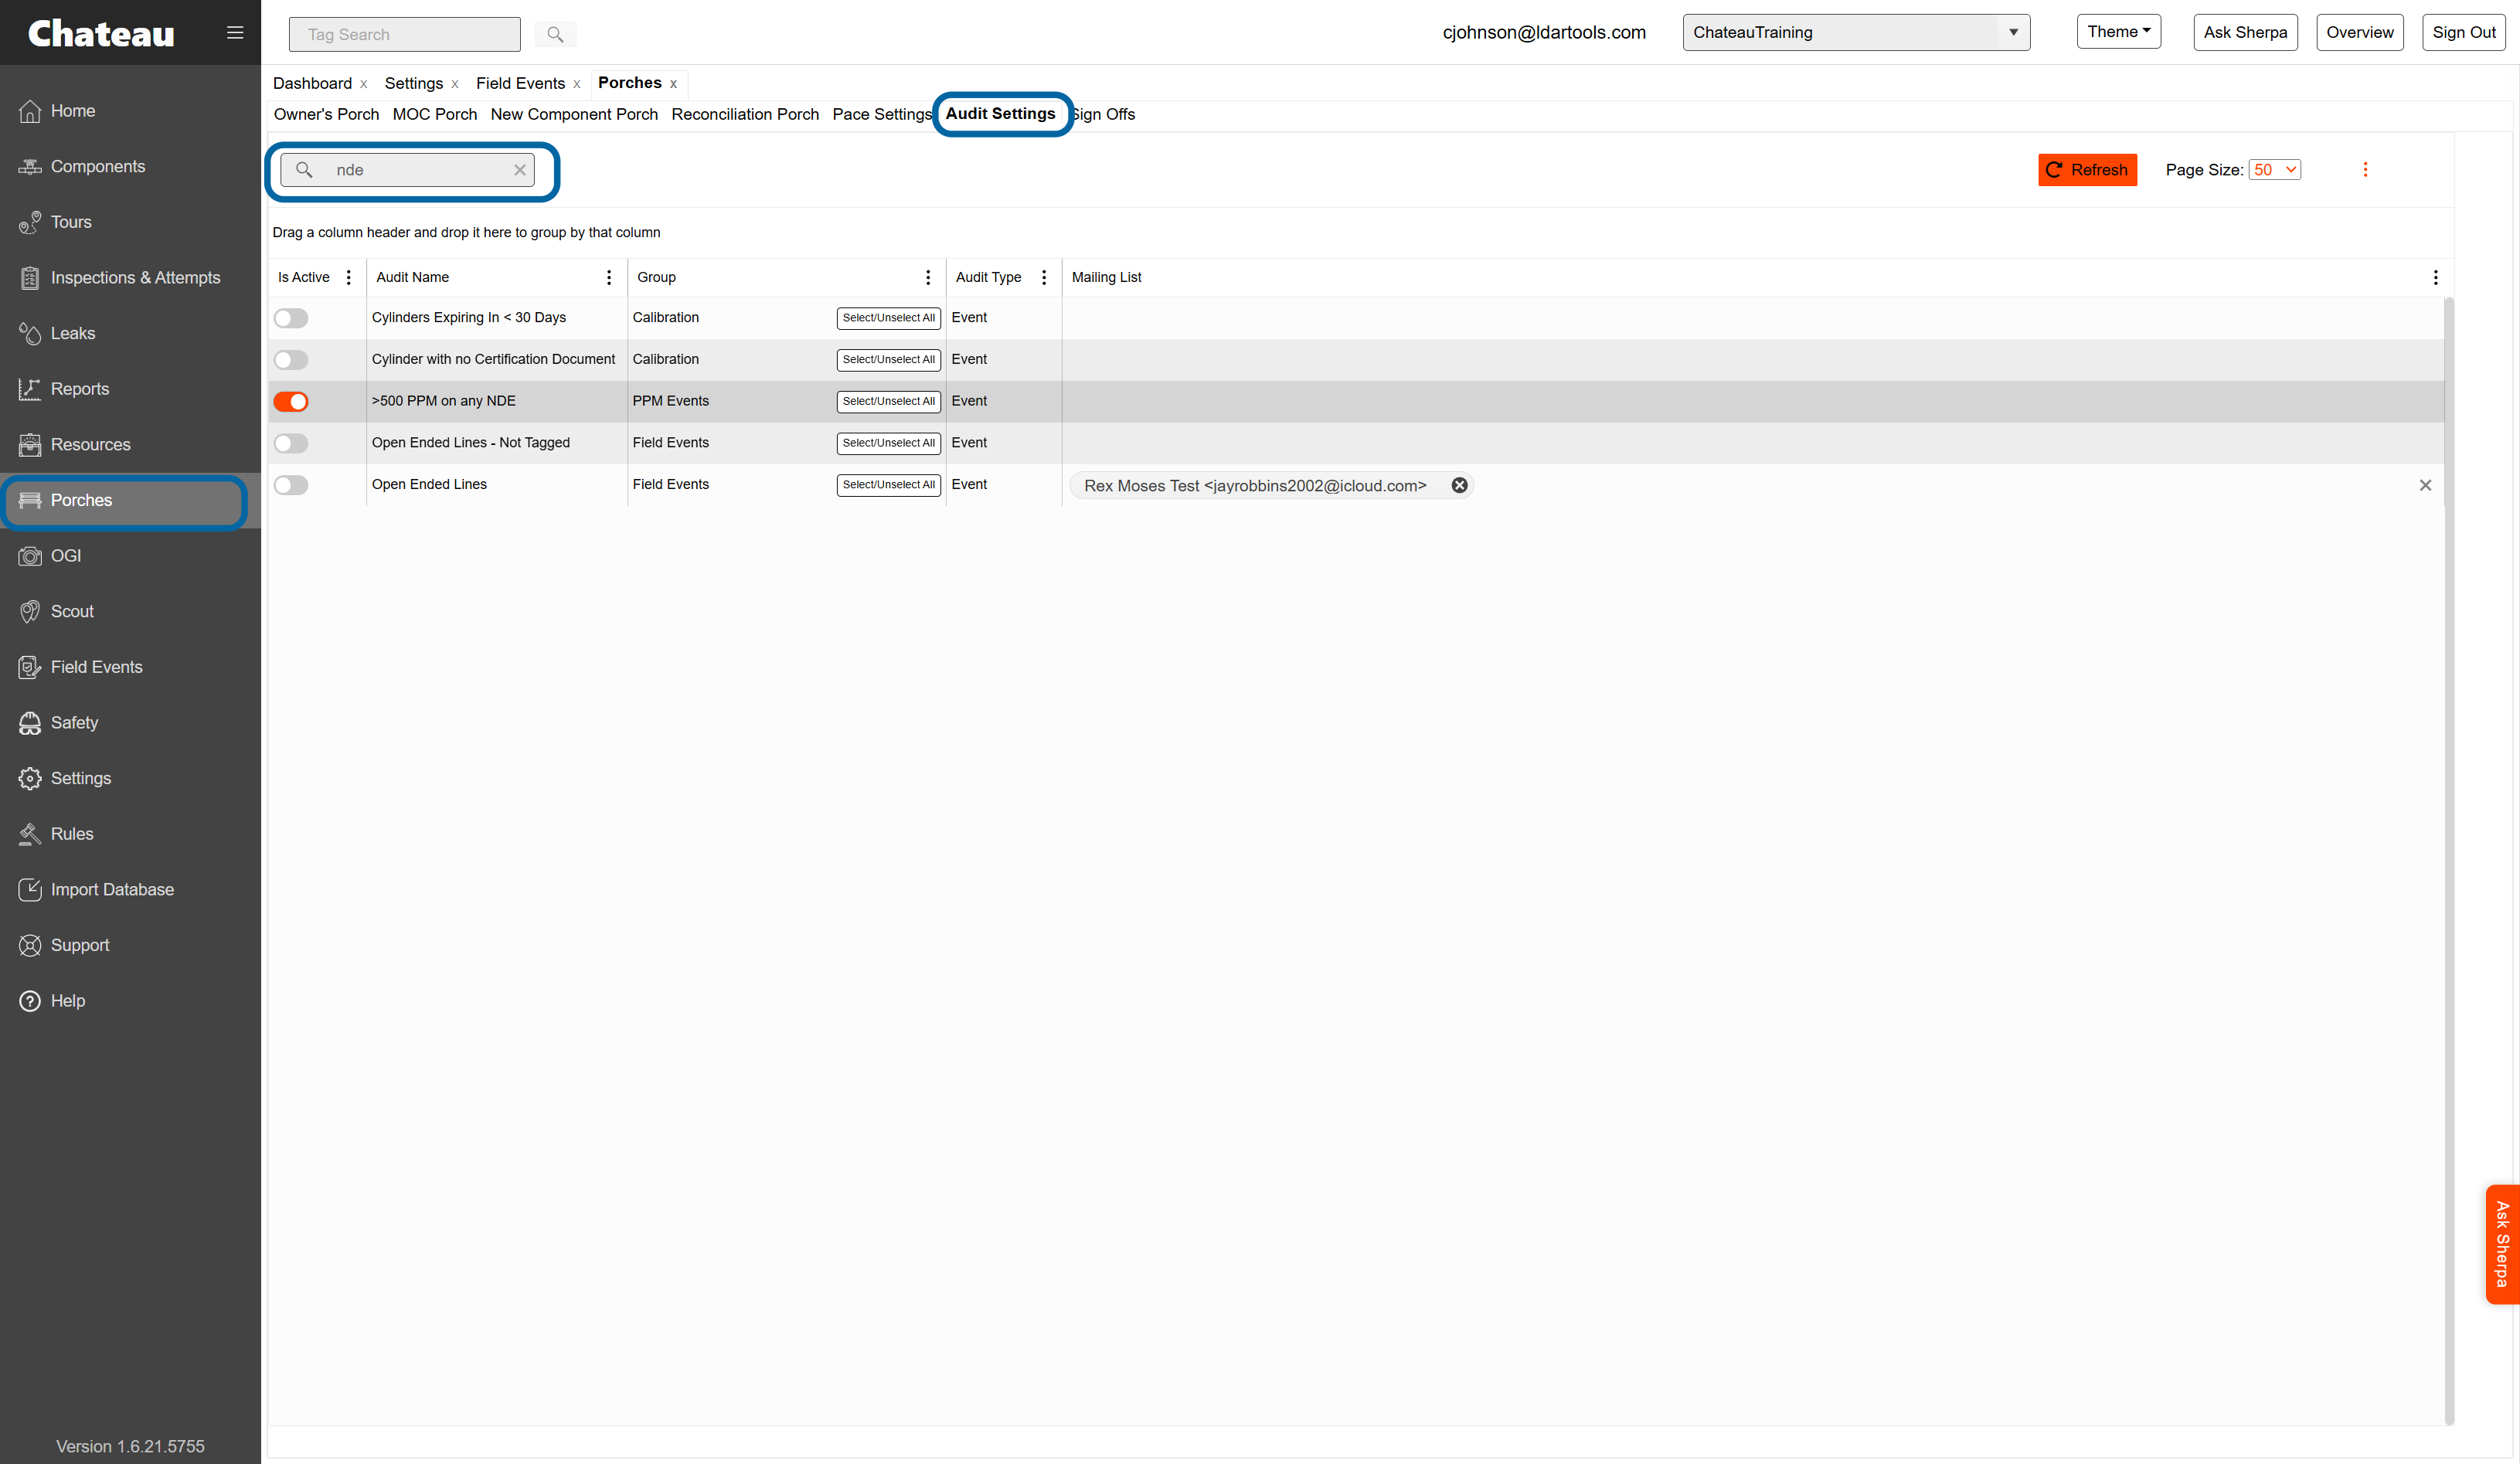Image resolution: width=2520 pixels, height=1464 pixels.
Task: Open the Help question mark icon
Action: point(30,1001)
